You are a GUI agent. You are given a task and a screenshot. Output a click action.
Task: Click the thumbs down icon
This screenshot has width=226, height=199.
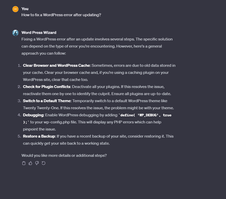click(37, 163)
